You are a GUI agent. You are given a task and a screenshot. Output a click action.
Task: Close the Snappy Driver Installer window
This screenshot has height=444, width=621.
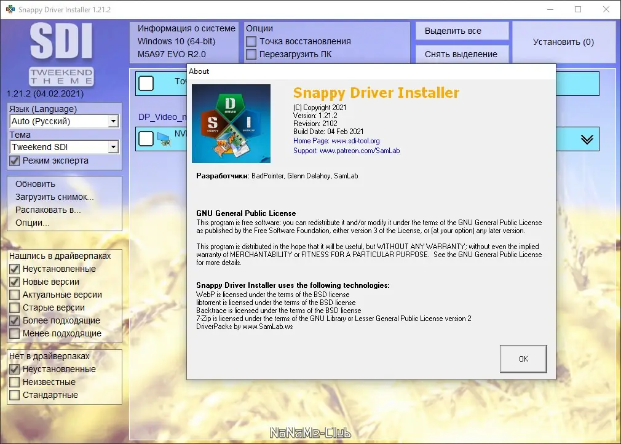tap(606, 9)
